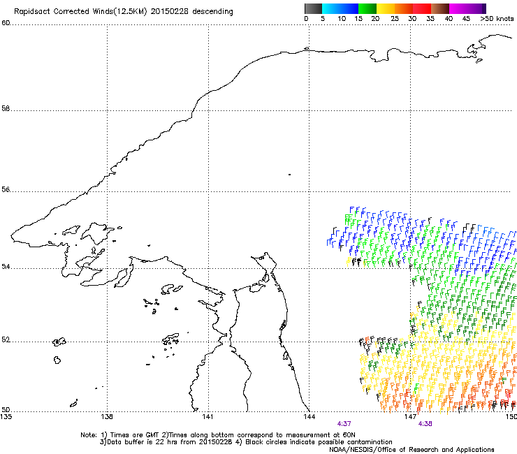Click the magenta 40-45 knots legend swatch
Viewport: 517px width, 454px height.
click(458, 8)
